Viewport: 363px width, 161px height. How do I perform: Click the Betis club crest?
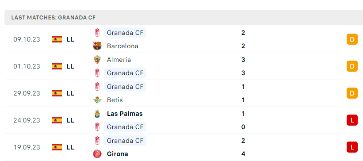pyautogui.click(x=97, y=100)
